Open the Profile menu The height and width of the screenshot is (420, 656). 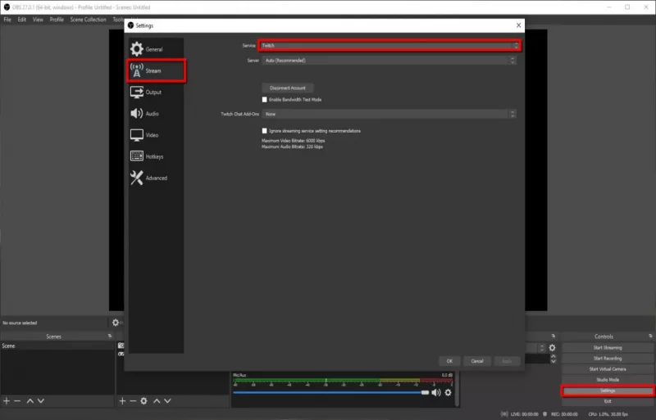tap(57, 19)
